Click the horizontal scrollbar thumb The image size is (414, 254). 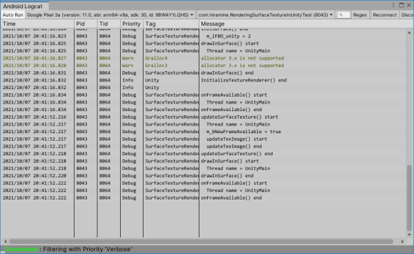click(201, 242)
